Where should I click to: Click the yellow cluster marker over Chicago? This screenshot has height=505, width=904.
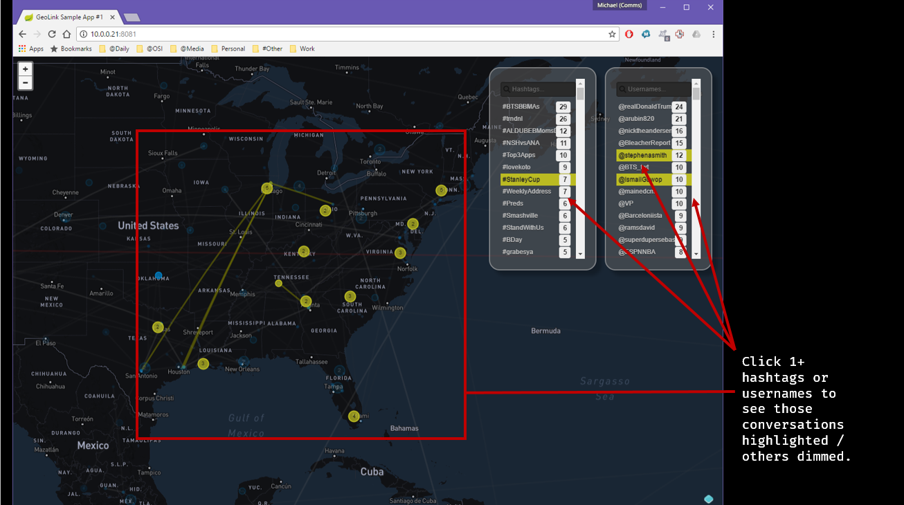tap(267, 188)
